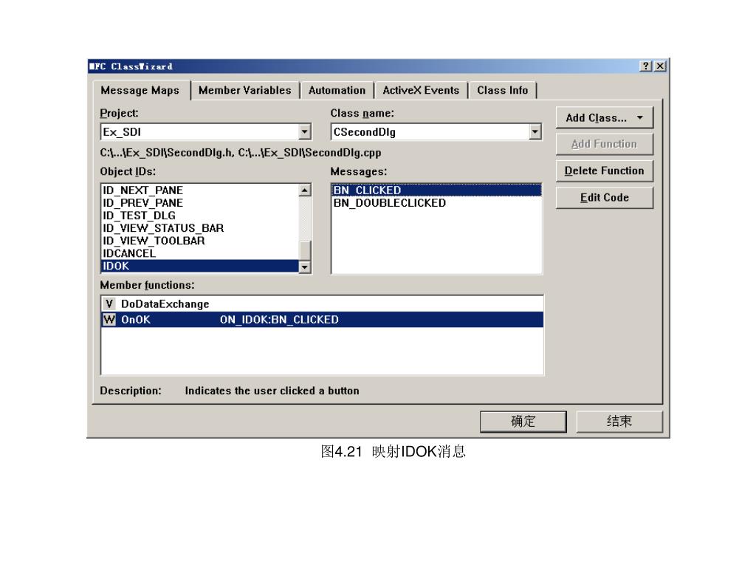Select BN_DOUBLECLICKED in Messages list
Viewport: 756px width, 567px height.
(x=436, y=203)
